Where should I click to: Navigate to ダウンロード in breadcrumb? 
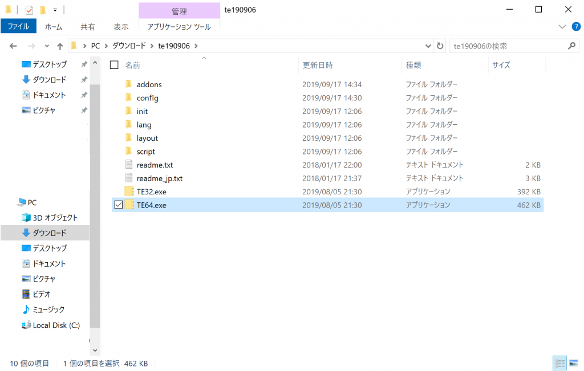click(x=129, y=46)
